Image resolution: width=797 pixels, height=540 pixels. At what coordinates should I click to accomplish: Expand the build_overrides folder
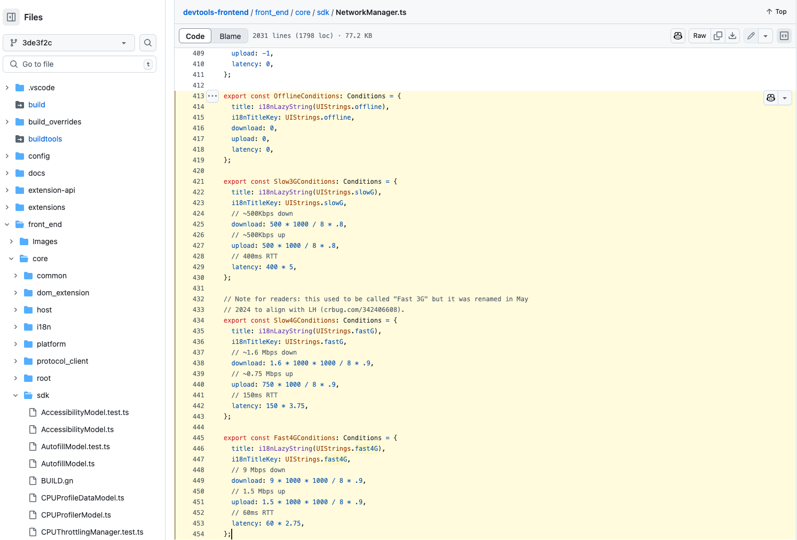coord(7,122)
